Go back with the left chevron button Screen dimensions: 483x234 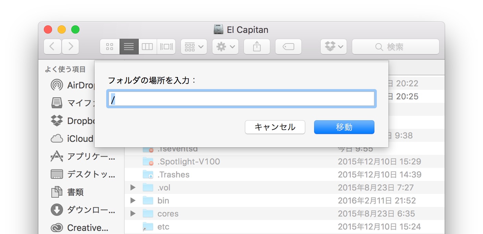click(x=52, y=47)
